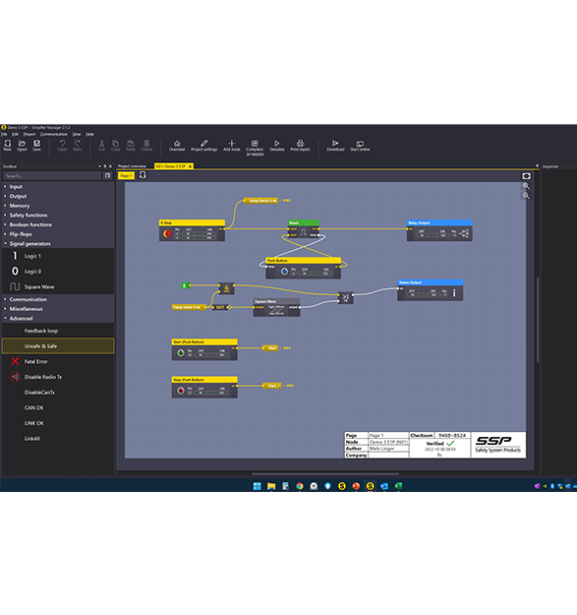The width and height of the screenshot is (577, 615).
Task: Select the Unsafe & Safe item
Action: tap(58, 346)
